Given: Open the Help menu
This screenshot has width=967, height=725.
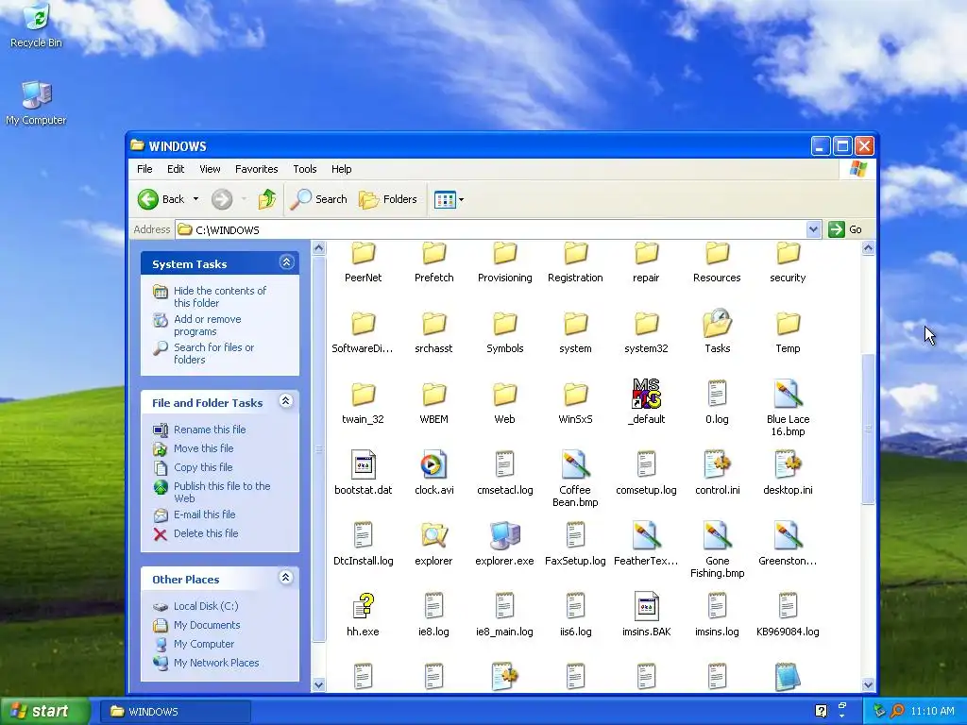Looking at the screenshot, I should 341,169.
